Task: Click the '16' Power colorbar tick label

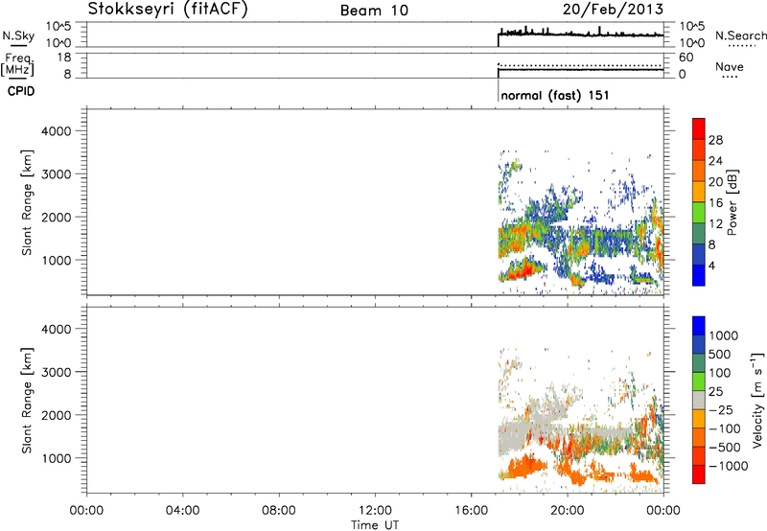Action: click(x=715, y=203)
